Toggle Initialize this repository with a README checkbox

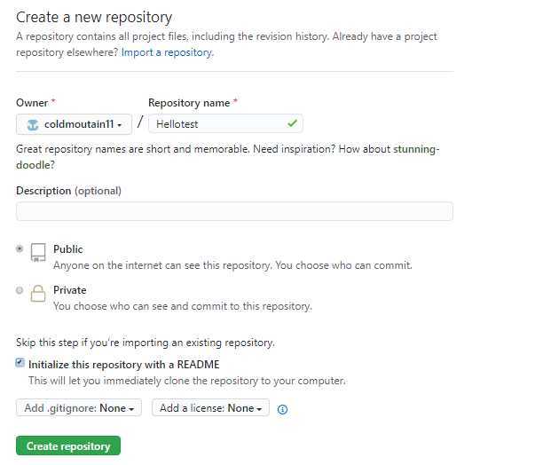(x=20, y=362)
